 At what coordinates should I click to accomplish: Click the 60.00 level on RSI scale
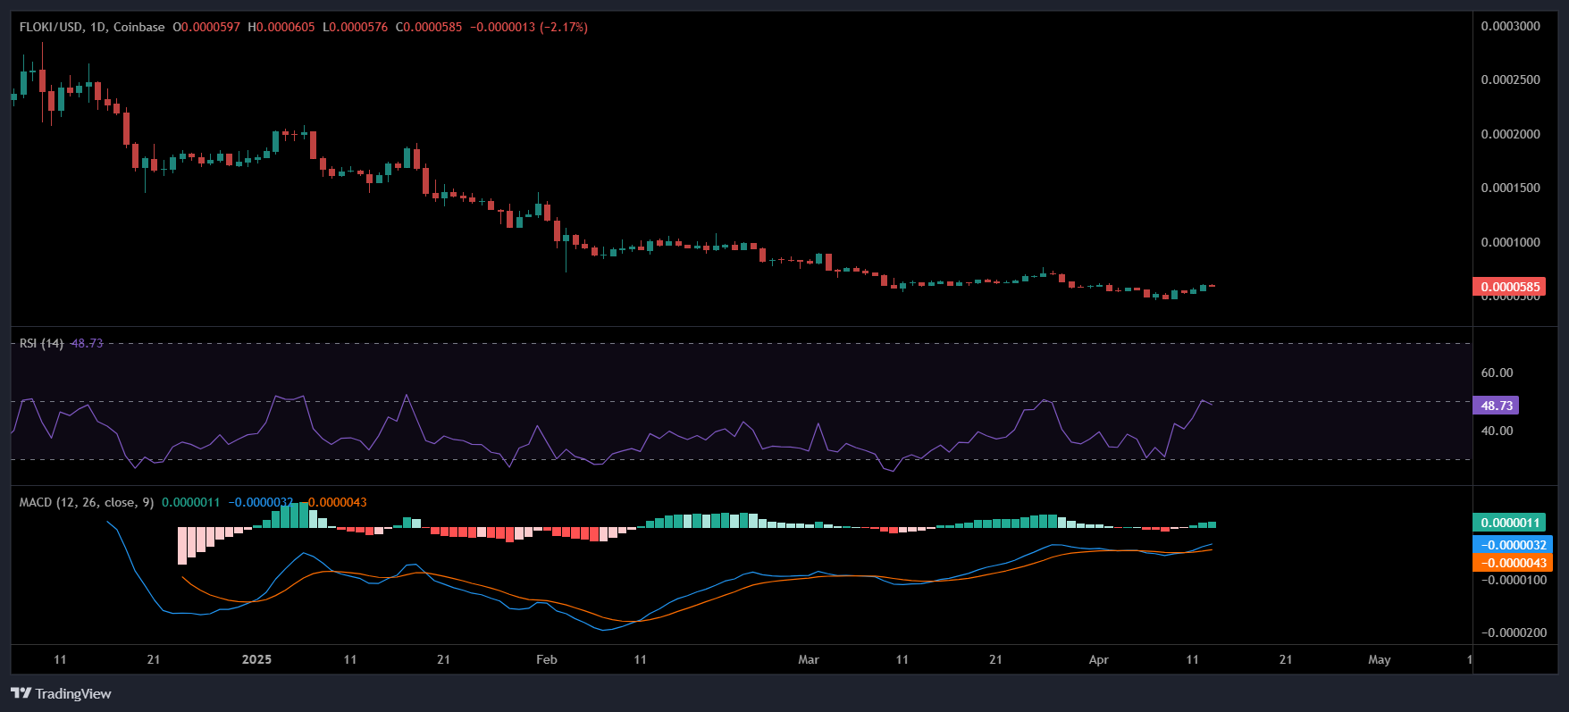[1497, 373]
